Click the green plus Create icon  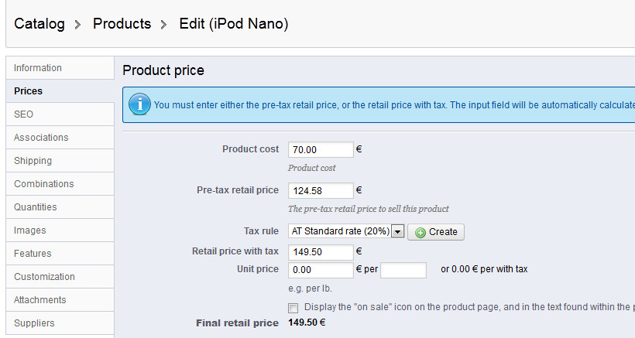click(x=420, y=232)
